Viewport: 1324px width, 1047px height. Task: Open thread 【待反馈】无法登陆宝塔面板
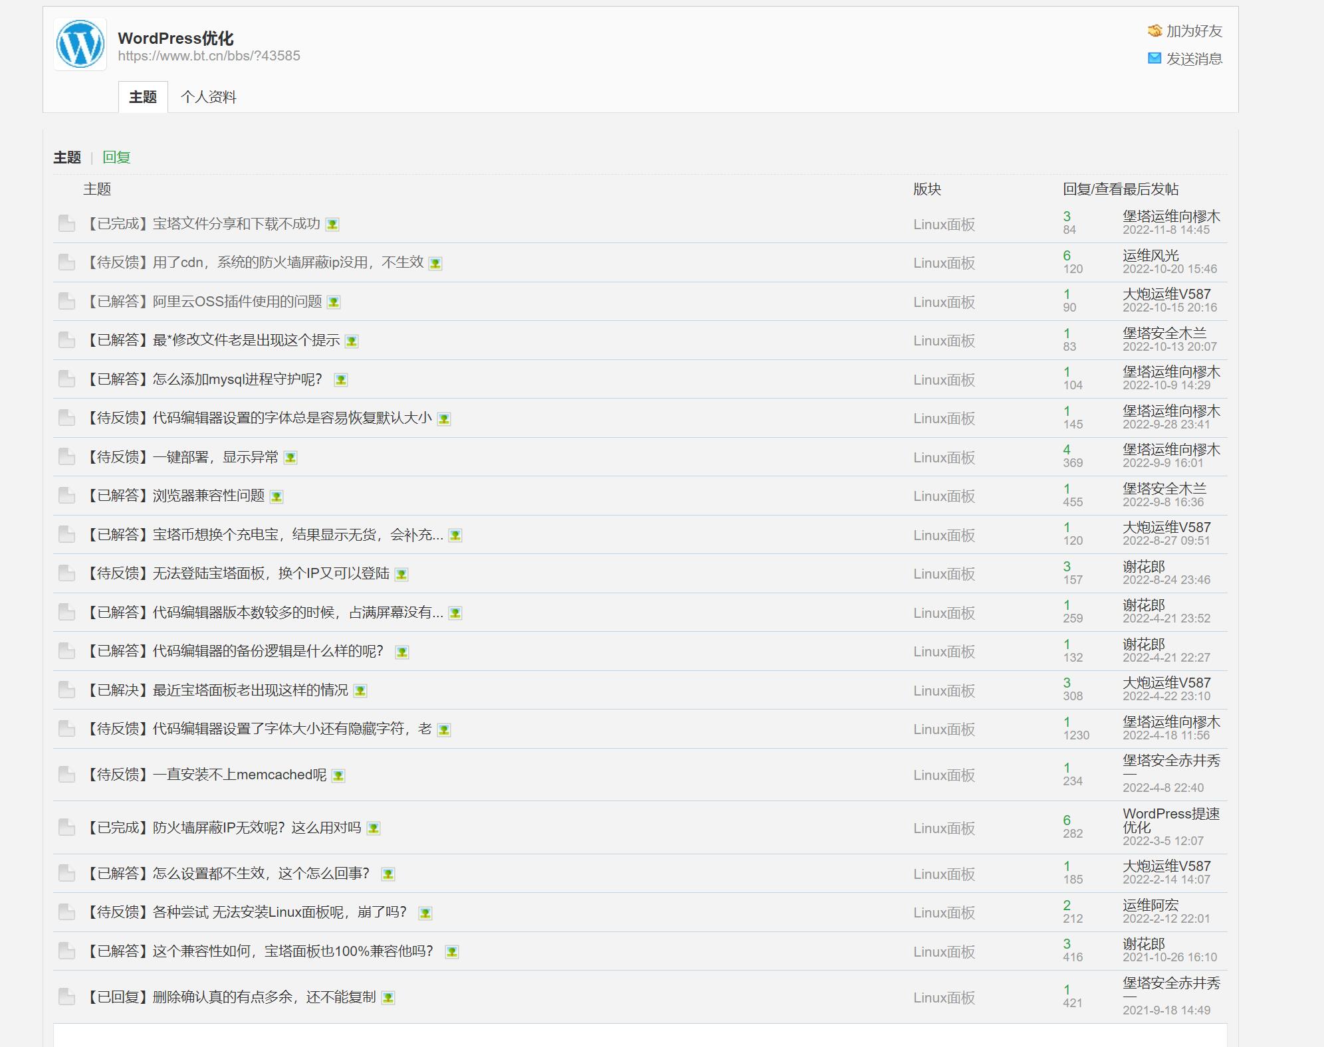click(x=237, y=573)
